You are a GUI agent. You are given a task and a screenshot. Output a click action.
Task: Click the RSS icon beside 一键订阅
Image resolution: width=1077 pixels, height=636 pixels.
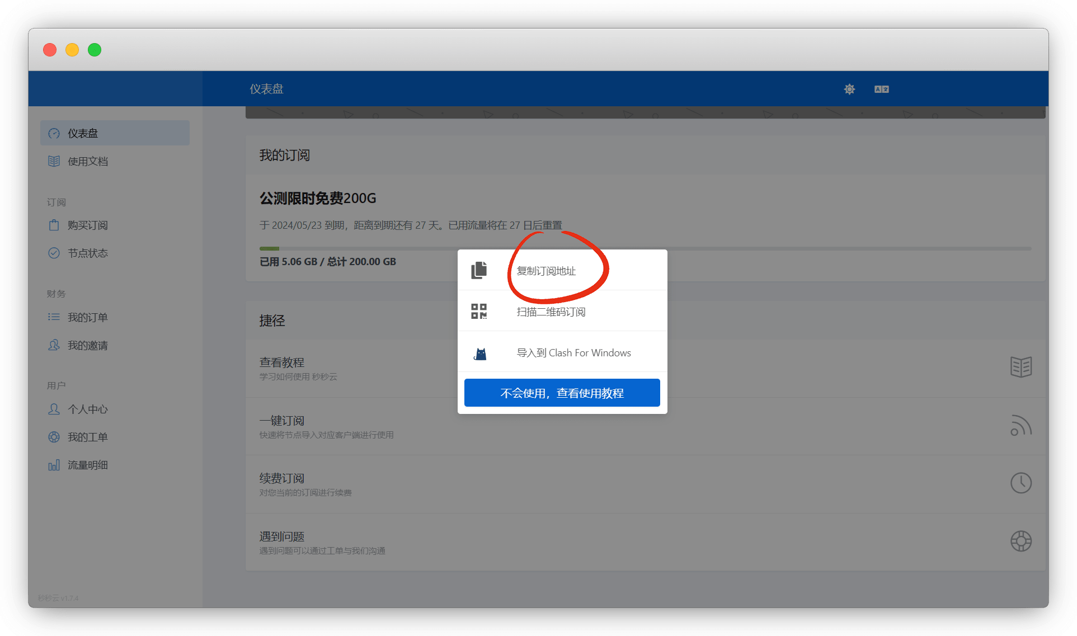click(1020, 425)
